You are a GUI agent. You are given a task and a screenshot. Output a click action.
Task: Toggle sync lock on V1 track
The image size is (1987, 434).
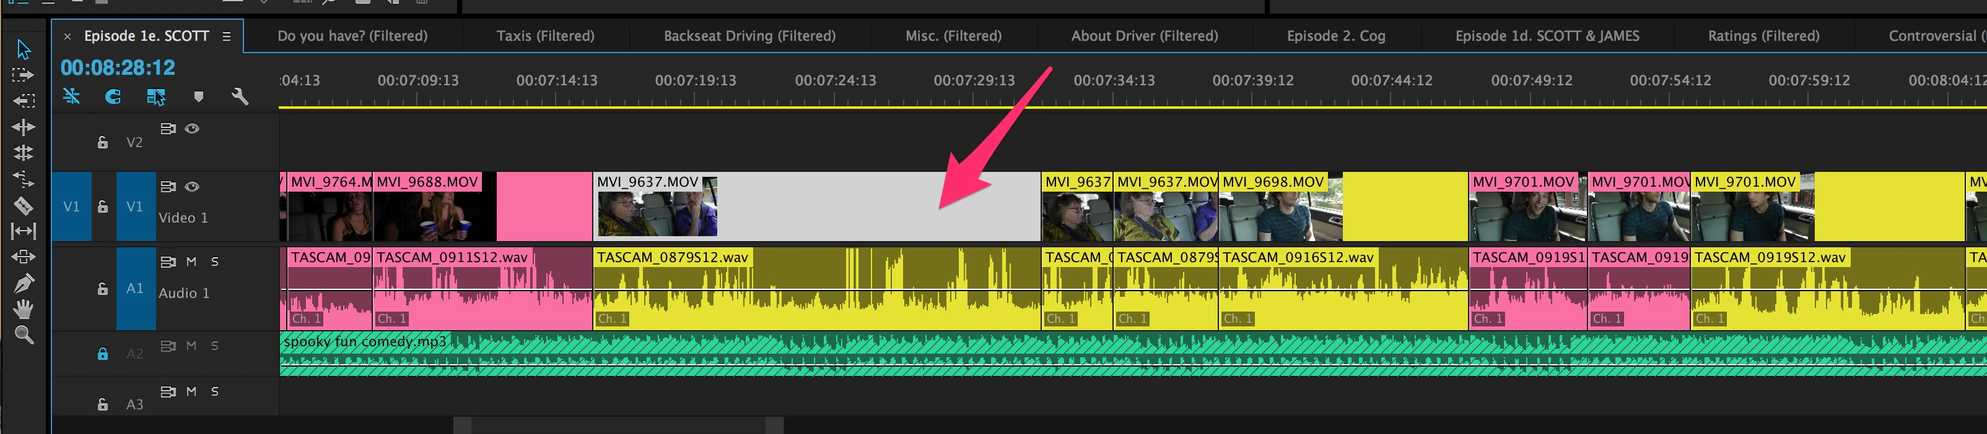pyautogui.click(x=167, y=186)
